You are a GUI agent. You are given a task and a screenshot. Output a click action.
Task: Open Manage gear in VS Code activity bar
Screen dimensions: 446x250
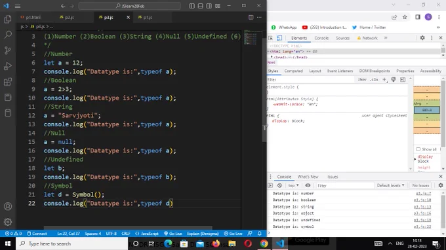8,222
